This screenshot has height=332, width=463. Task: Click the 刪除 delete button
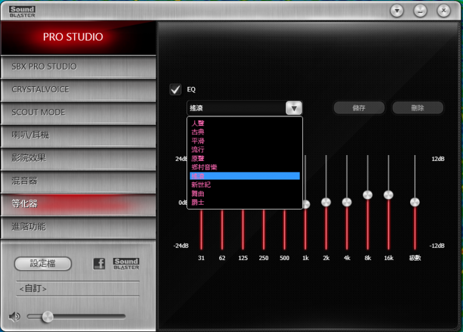coord(417,108)
